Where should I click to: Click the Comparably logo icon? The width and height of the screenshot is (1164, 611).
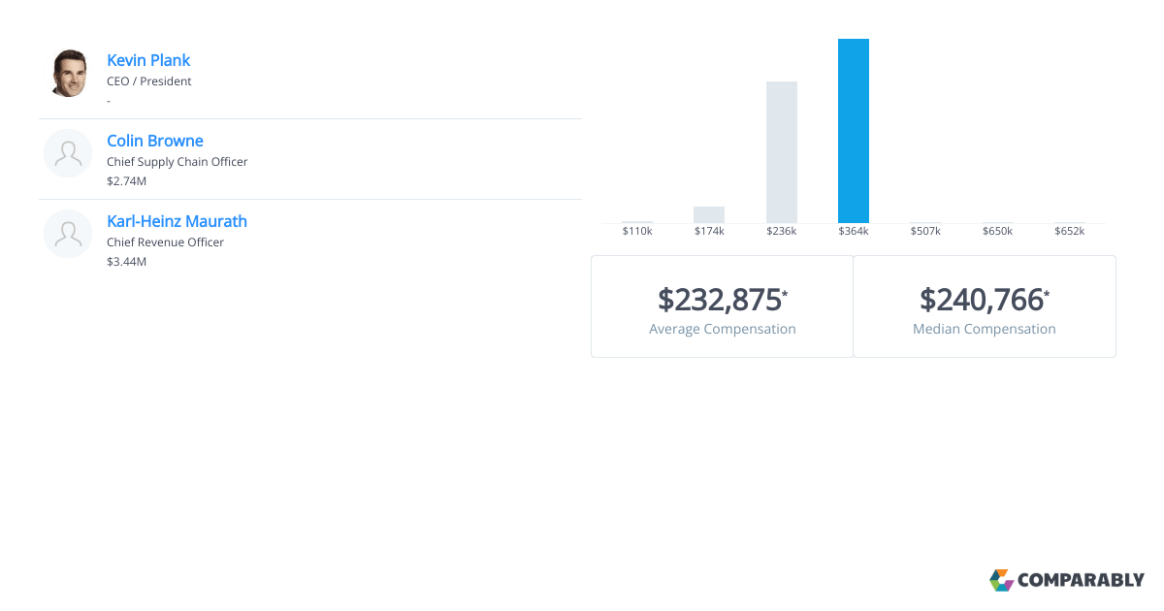click(1001, 580)
